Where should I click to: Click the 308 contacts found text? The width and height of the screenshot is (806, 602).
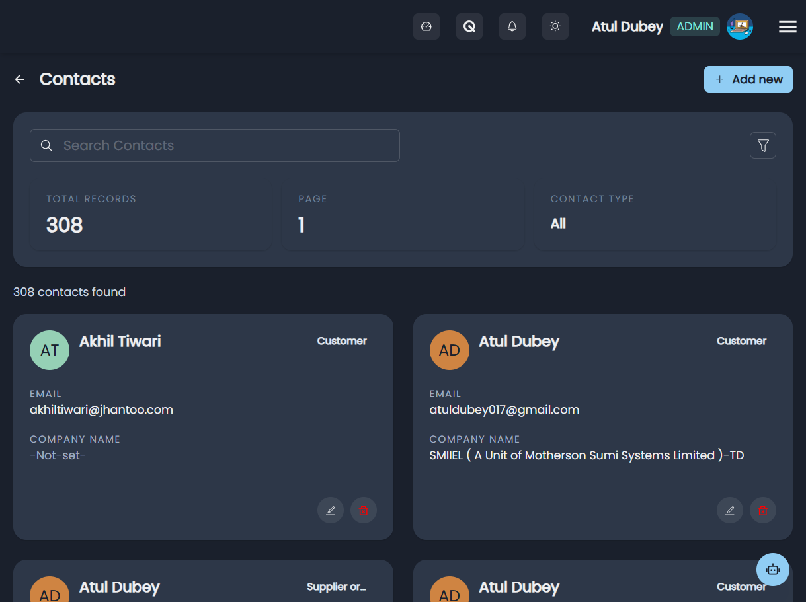click(69, 292)
